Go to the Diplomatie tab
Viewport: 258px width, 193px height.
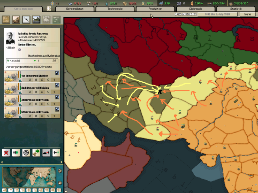click(x=196, y=9)
